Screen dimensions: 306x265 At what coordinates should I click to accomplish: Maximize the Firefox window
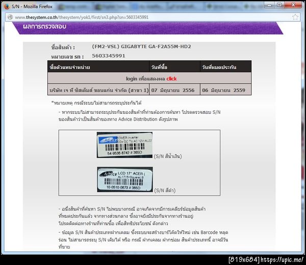tap(279, 5)
